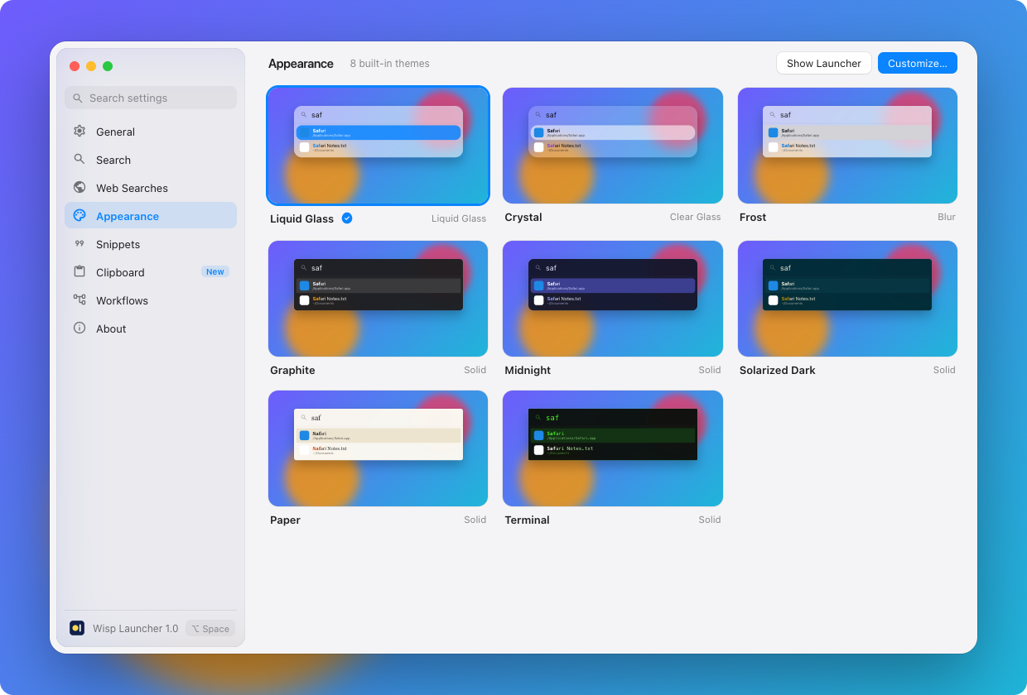Viewport: 1027px width, 695px height.
Task: Click the Customize… button
Action: (918, 63)
